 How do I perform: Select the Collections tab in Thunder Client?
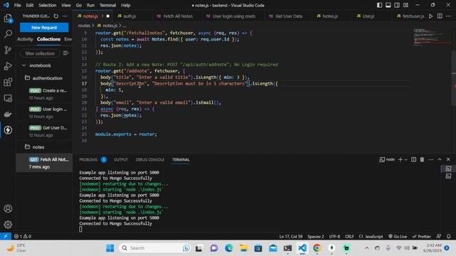(x=48, y=39)
